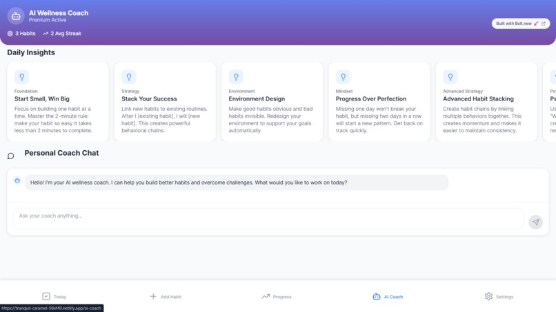Open the Environment Design insight card
Viewport: 556px width, 312px height.
point(272,102)
